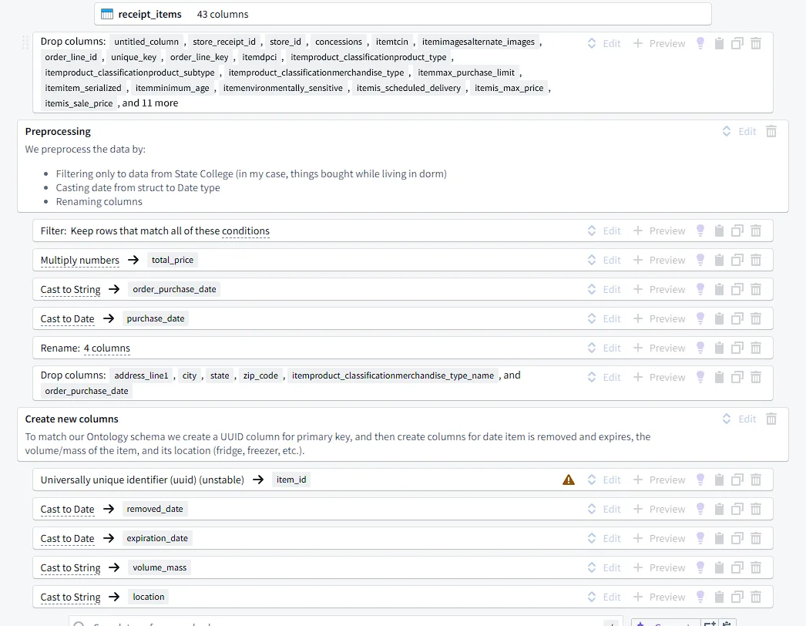Delete the first Drop columns step (trash icon)
Screen dimensions: 806x626
click(x=756, y=43)
